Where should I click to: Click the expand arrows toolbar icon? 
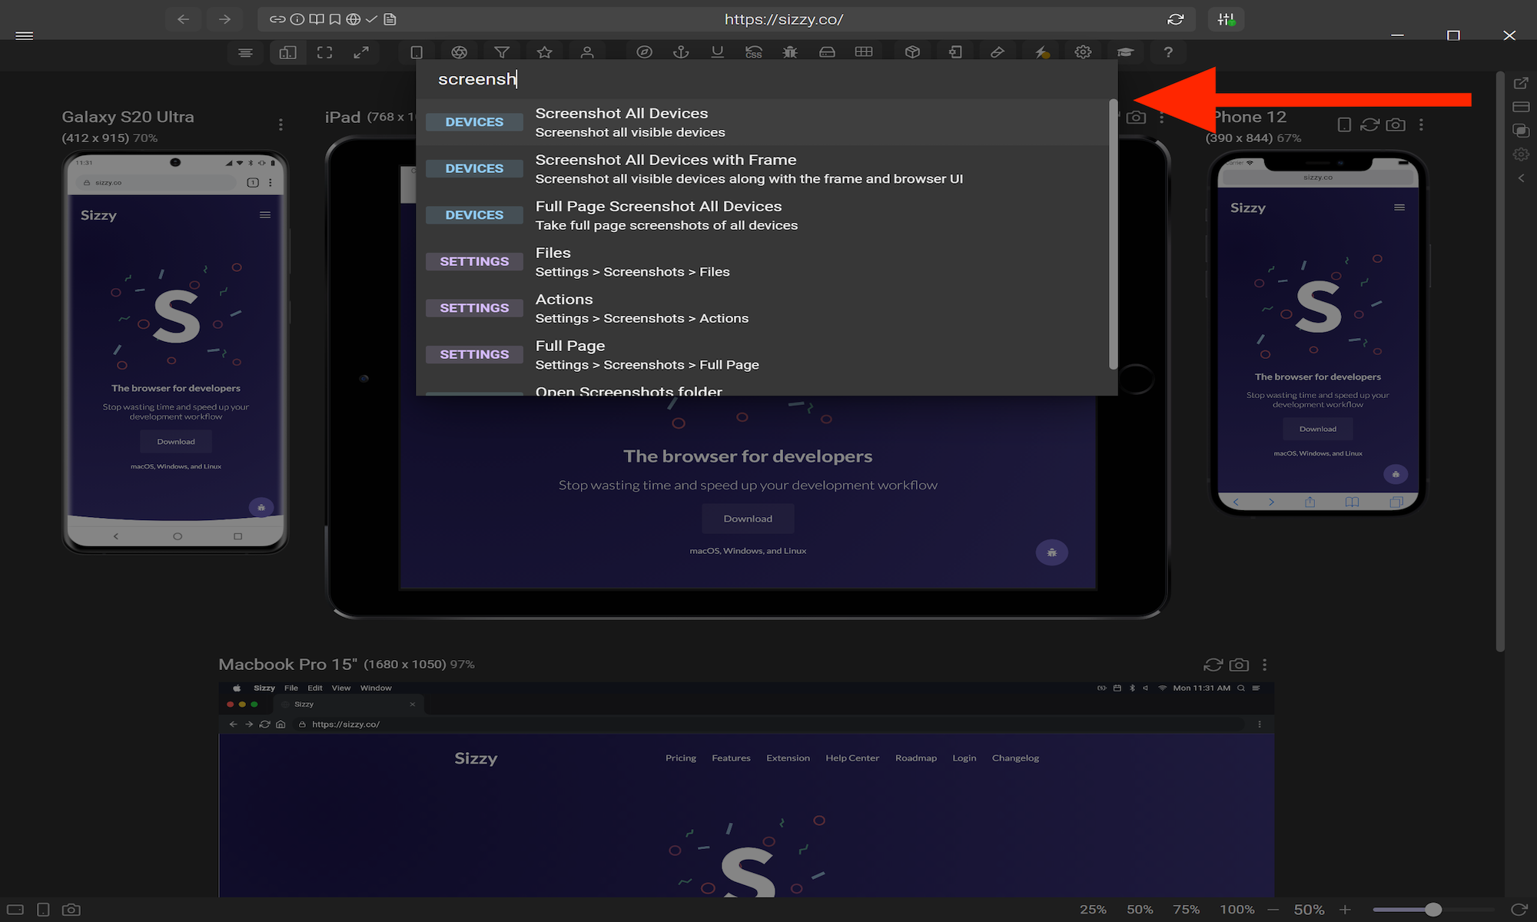(361, 52)
